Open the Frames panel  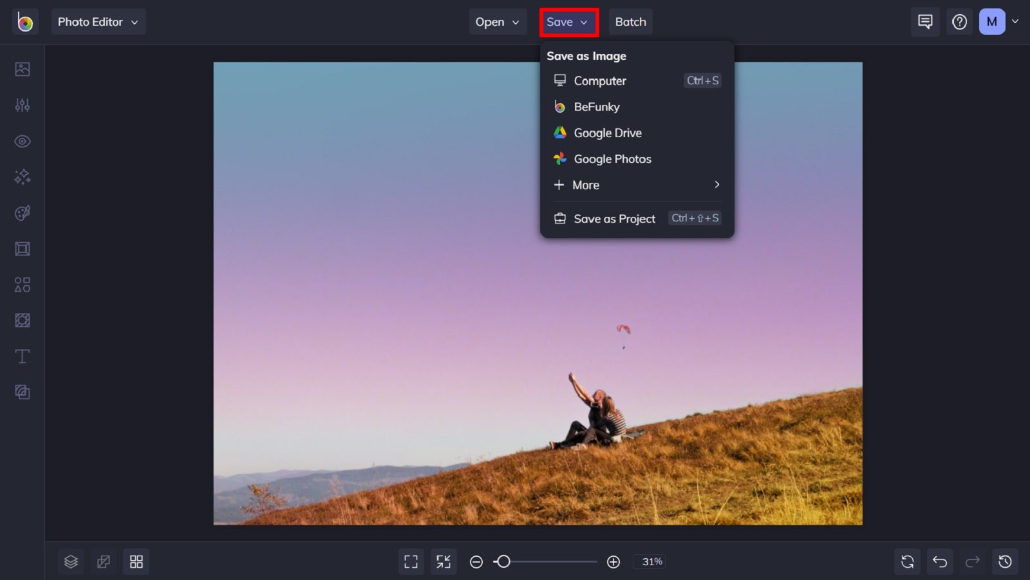pyautogui.click(x=23, y=248)
